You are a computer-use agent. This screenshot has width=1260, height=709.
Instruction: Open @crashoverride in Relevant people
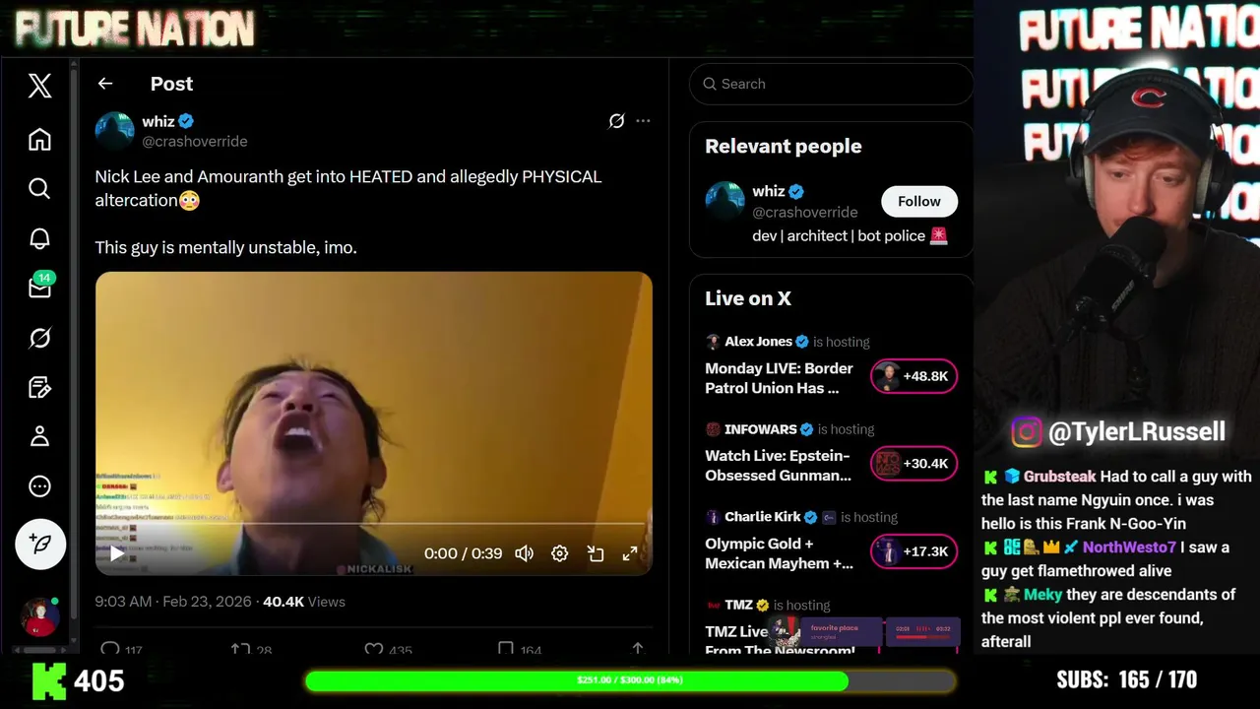pos(805,212)
